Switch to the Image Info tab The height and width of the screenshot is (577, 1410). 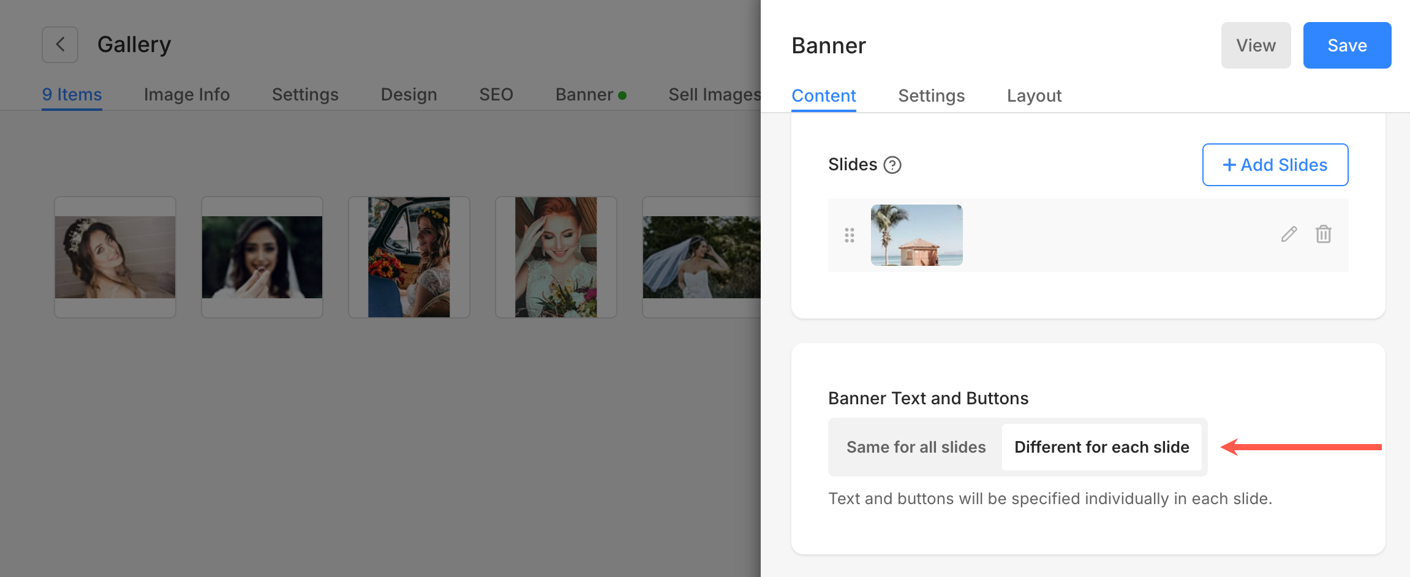coord(187,95)
